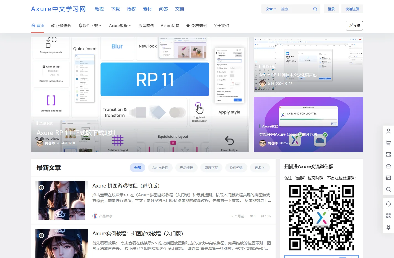The width and height of the screenshot is (394, 258).
Task: Expand the Axure教程 nav dropdown
Action: point(120,25)
